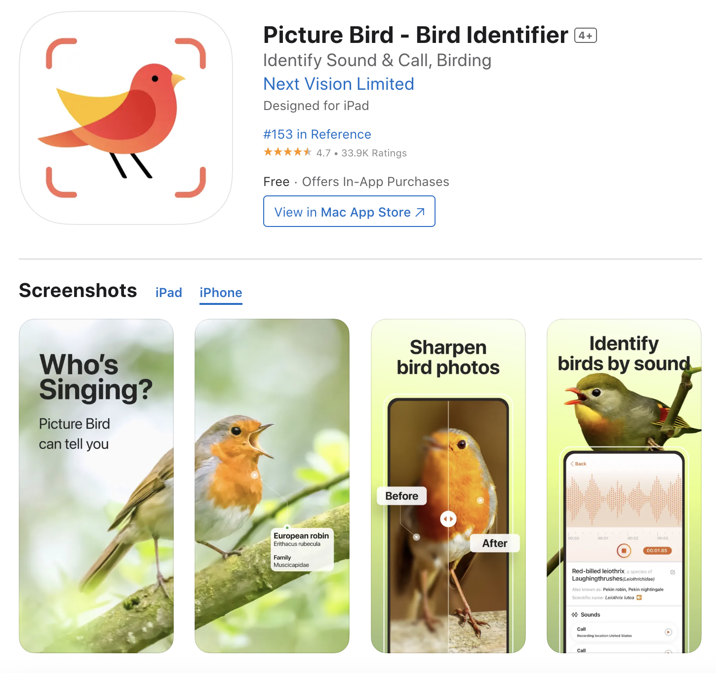Select the iPhone screenshots tab

pos(221,293)
